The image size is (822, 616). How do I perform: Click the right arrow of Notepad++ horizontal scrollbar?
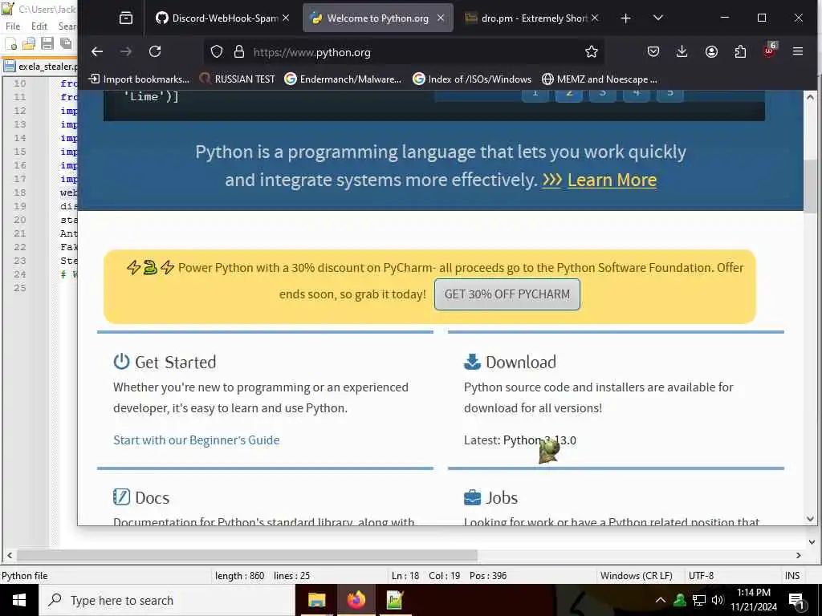tap(799, 555)
